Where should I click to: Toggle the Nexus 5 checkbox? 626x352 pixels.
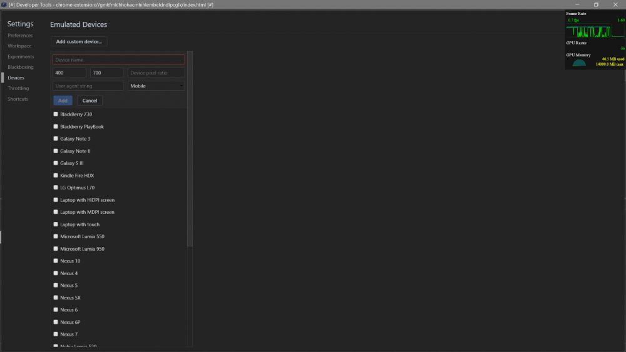pyautogui.click(x=56, y=286)
